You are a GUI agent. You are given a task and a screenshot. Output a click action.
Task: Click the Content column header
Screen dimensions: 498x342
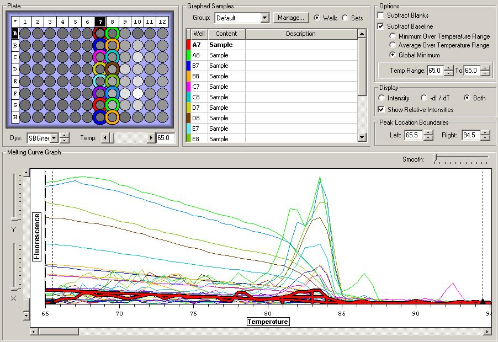[226, 34]
